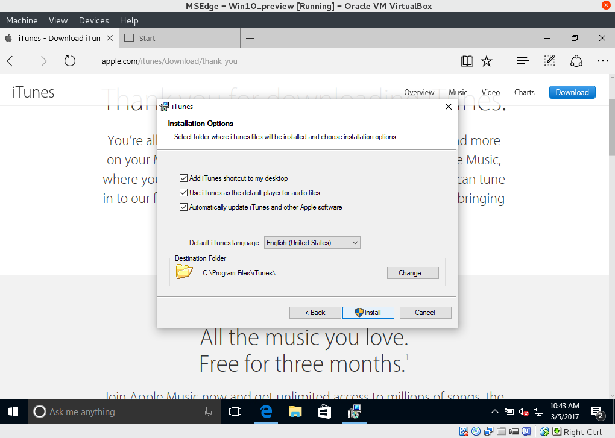Click the iTunes installer taskbar icon
The height and width of the screenshot is (438, 615).
pos(354,411)
